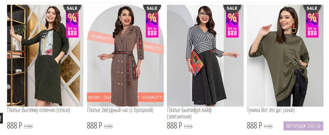Click the SALE badge on the striped dress
The image size is (329, 135).
(x=232, y=21)
